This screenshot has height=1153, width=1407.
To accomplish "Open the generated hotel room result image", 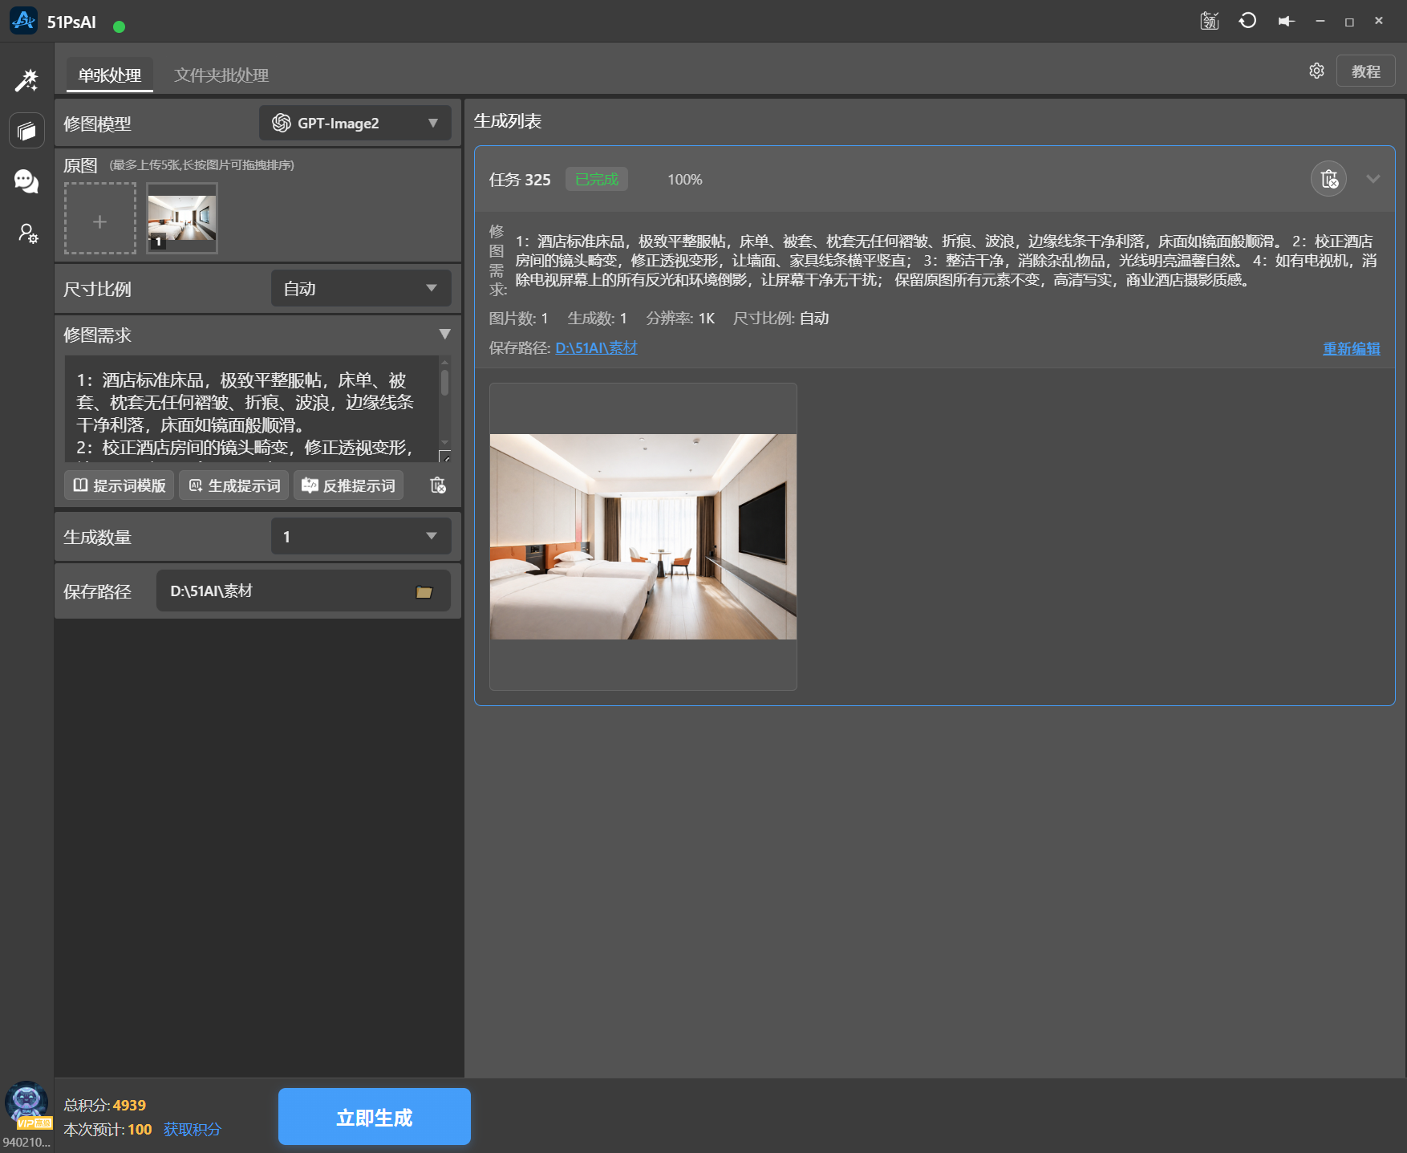I will 643,536.
